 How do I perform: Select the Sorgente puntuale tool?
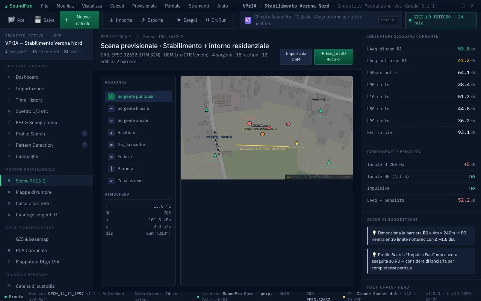pyautogui.click(x=138, y=97)
